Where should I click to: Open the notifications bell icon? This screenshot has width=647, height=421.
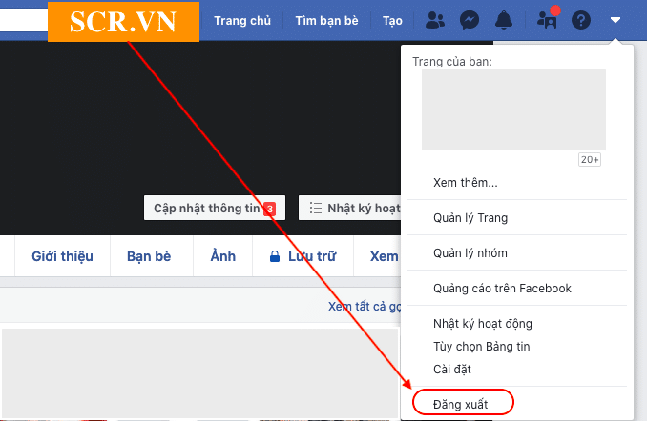pos(504,20)
